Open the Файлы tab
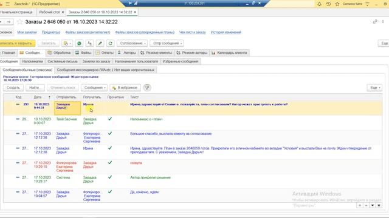Screen dimensions: 389x218 [83, 53]
